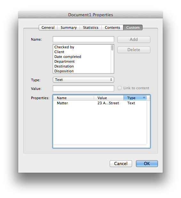Go to the Contents tab
The height and width of the screenshot is (198, 181).
[112, 28]
